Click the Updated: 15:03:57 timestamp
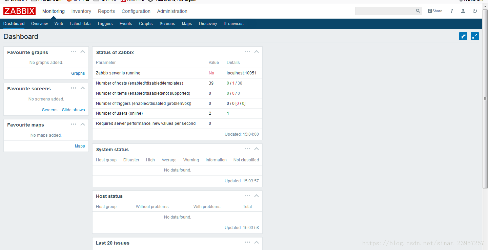The image size is (488, 250). coord(242,181)
